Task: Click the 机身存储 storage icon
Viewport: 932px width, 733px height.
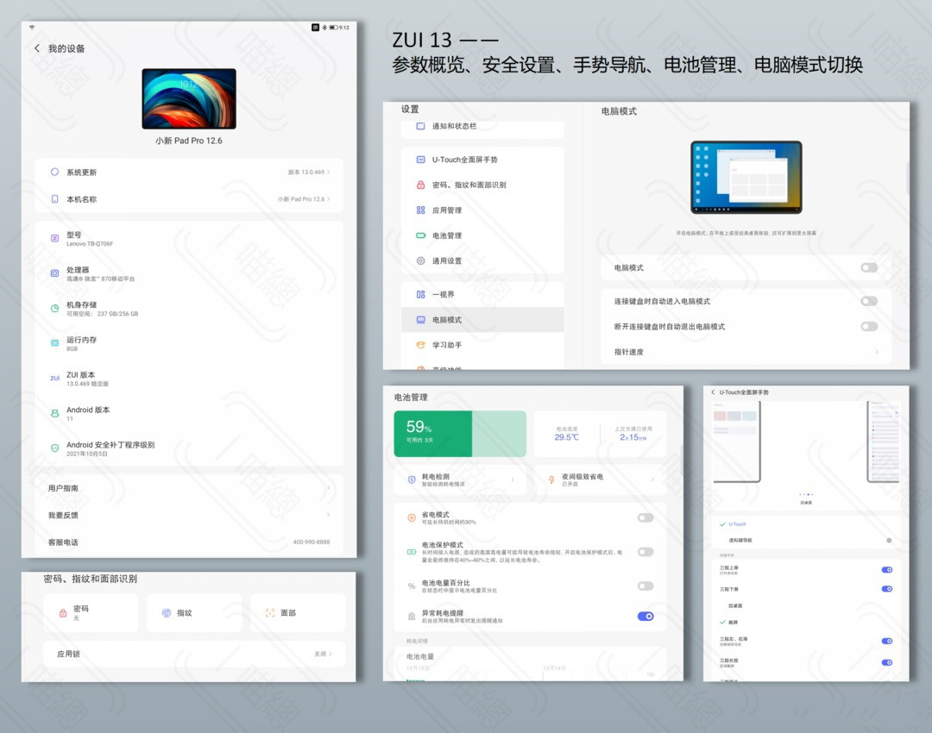Action: (x=54, y=308)
